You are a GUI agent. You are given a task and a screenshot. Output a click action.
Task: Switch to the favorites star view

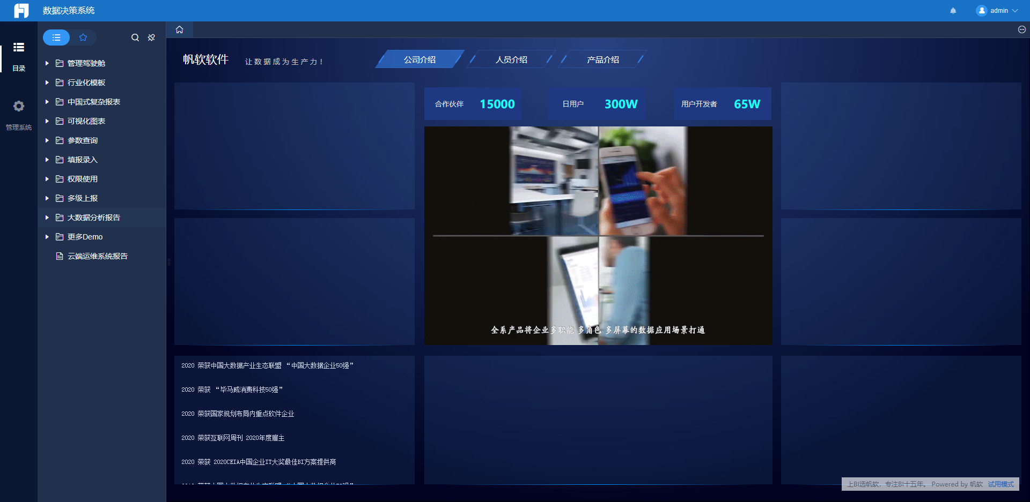83,38
